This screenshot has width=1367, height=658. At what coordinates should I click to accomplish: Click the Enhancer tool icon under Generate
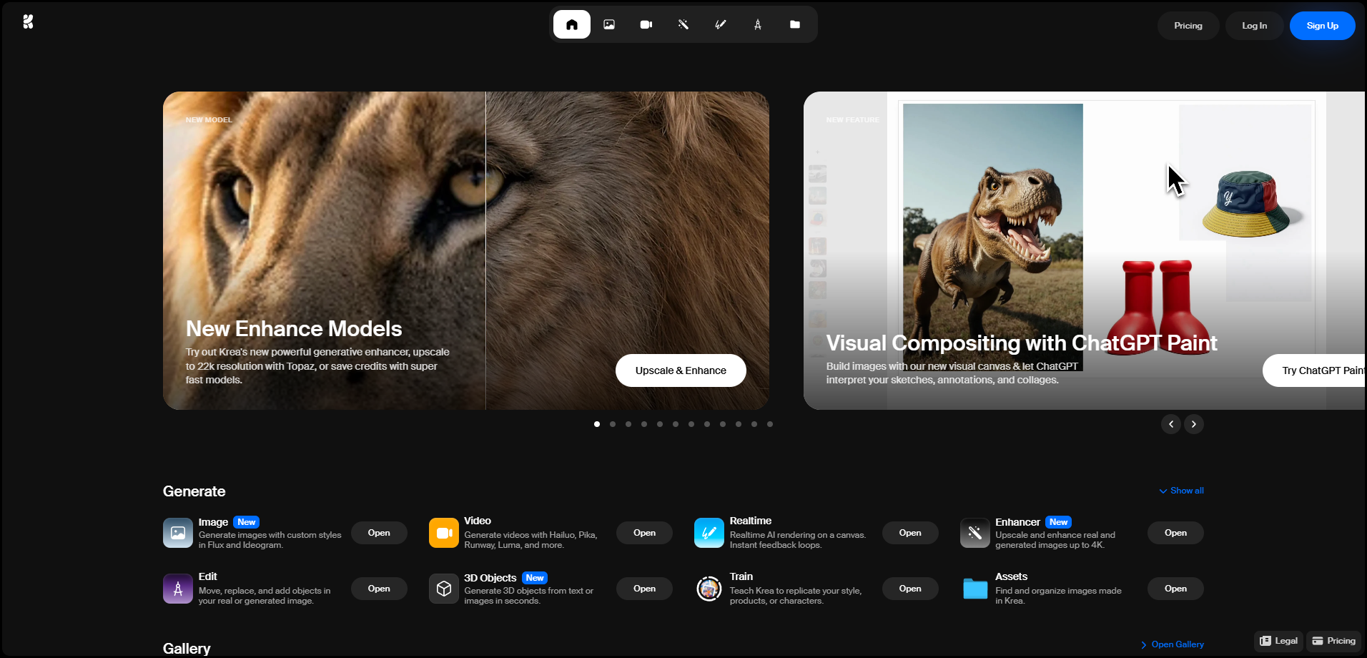975,533
